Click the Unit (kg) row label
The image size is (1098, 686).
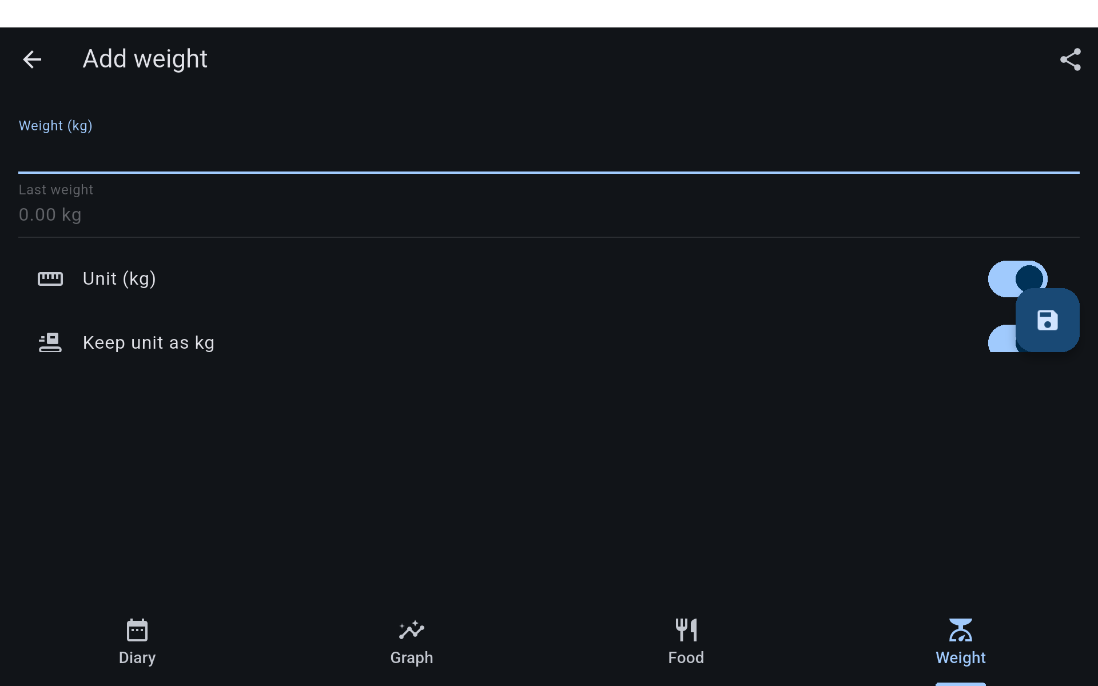pyautogui.click(x=119, y=279)
